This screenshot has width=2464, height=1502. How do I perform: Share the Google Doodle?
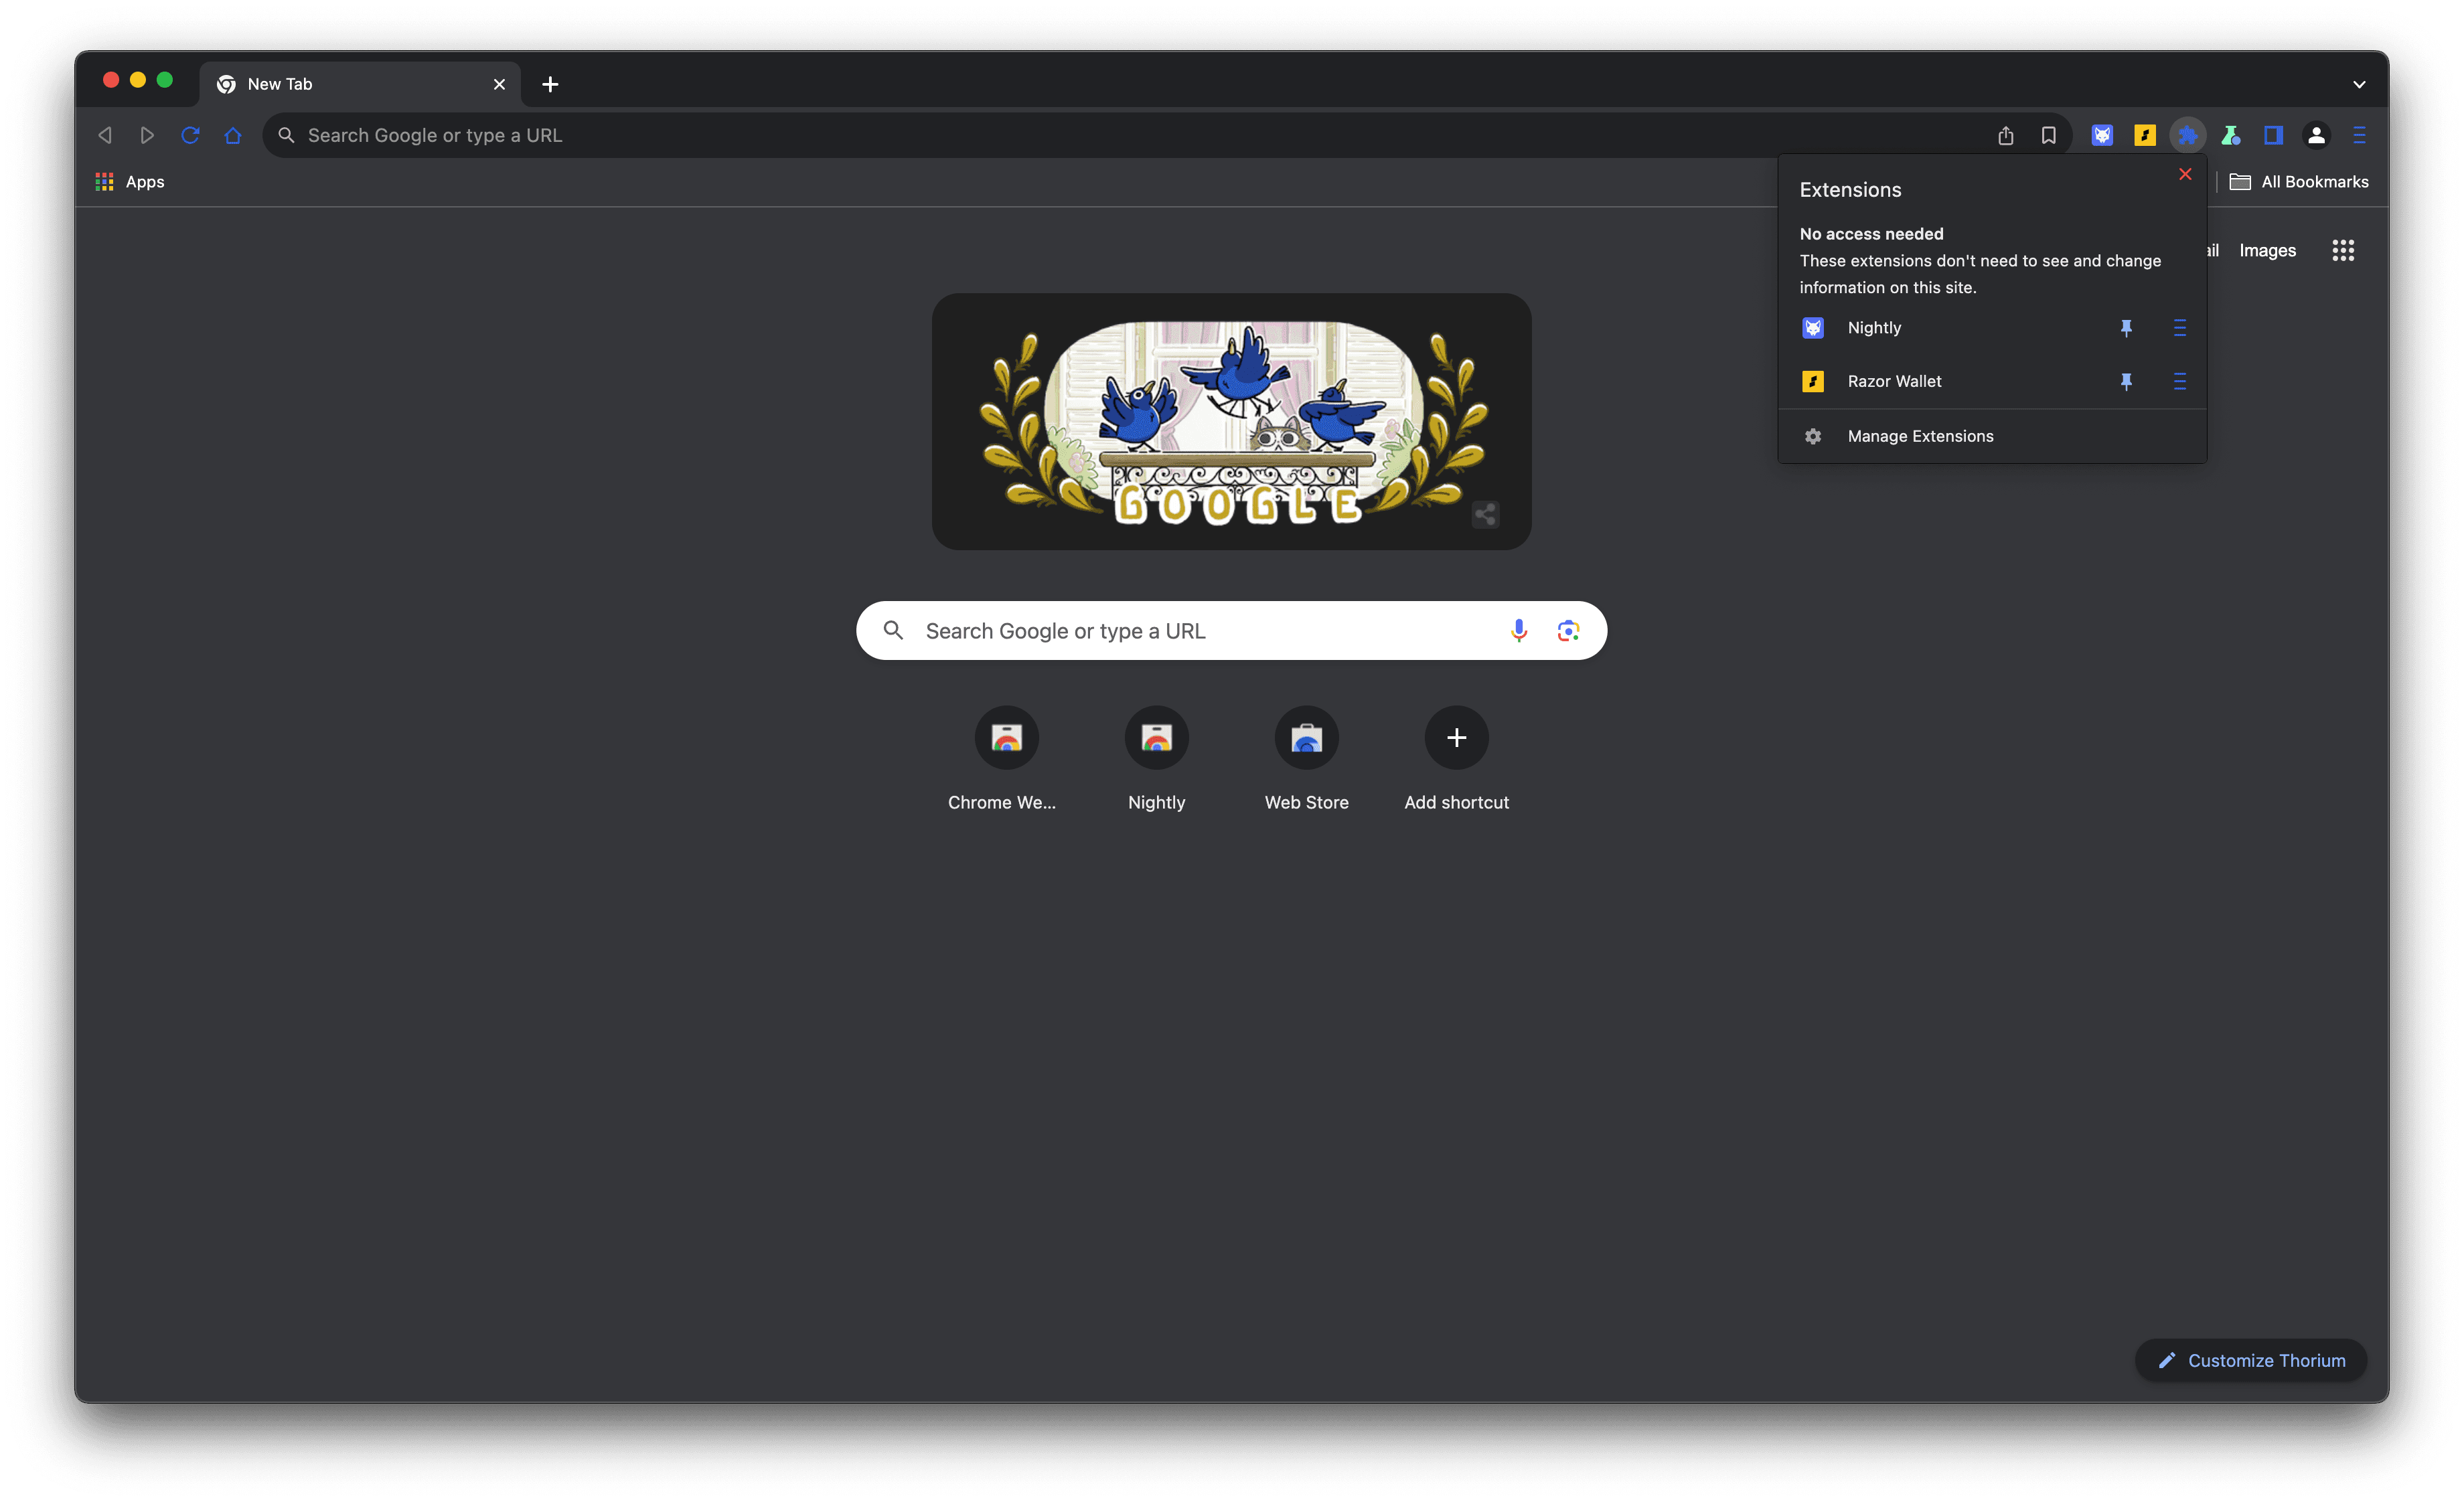pos(1485,515)
